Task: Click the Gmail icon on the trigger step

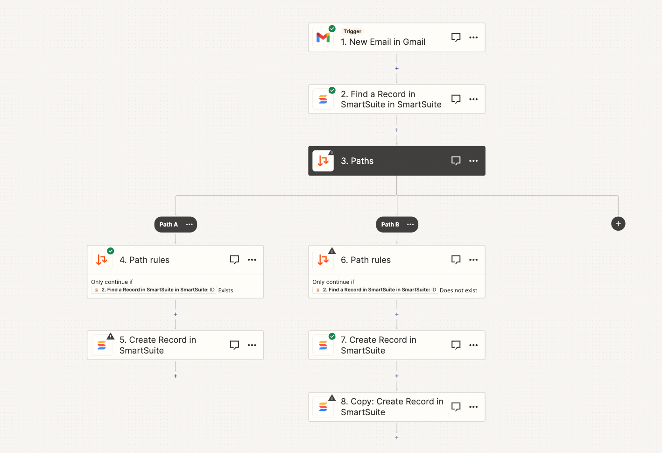Action: (x=323, y=37)
